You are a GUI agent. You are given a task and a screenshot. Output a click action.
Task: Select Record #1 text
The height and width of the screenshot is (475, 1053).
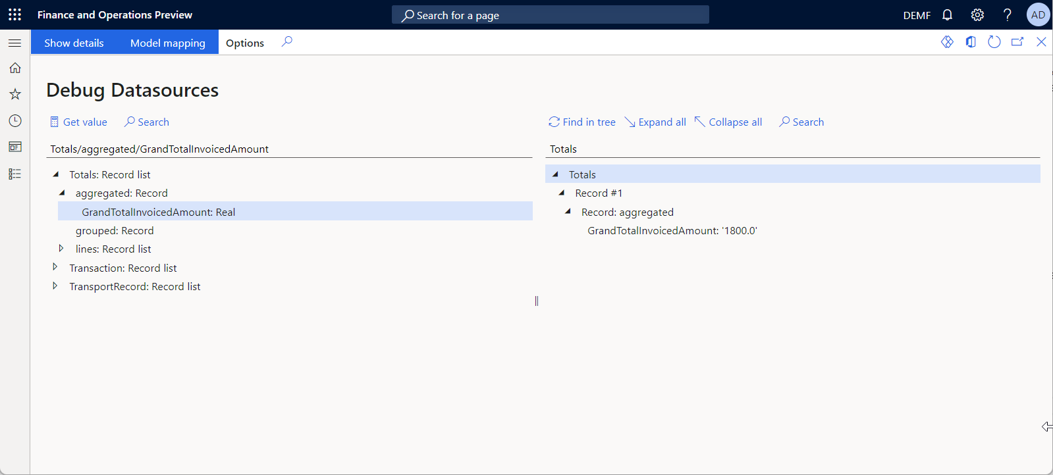[599, 193]
